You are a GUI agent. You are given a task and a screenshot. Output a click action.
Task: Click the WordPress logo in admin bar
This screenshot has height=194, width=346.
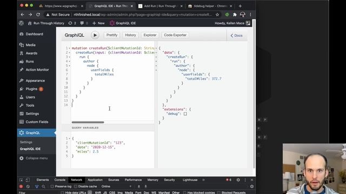click(22, 23)
